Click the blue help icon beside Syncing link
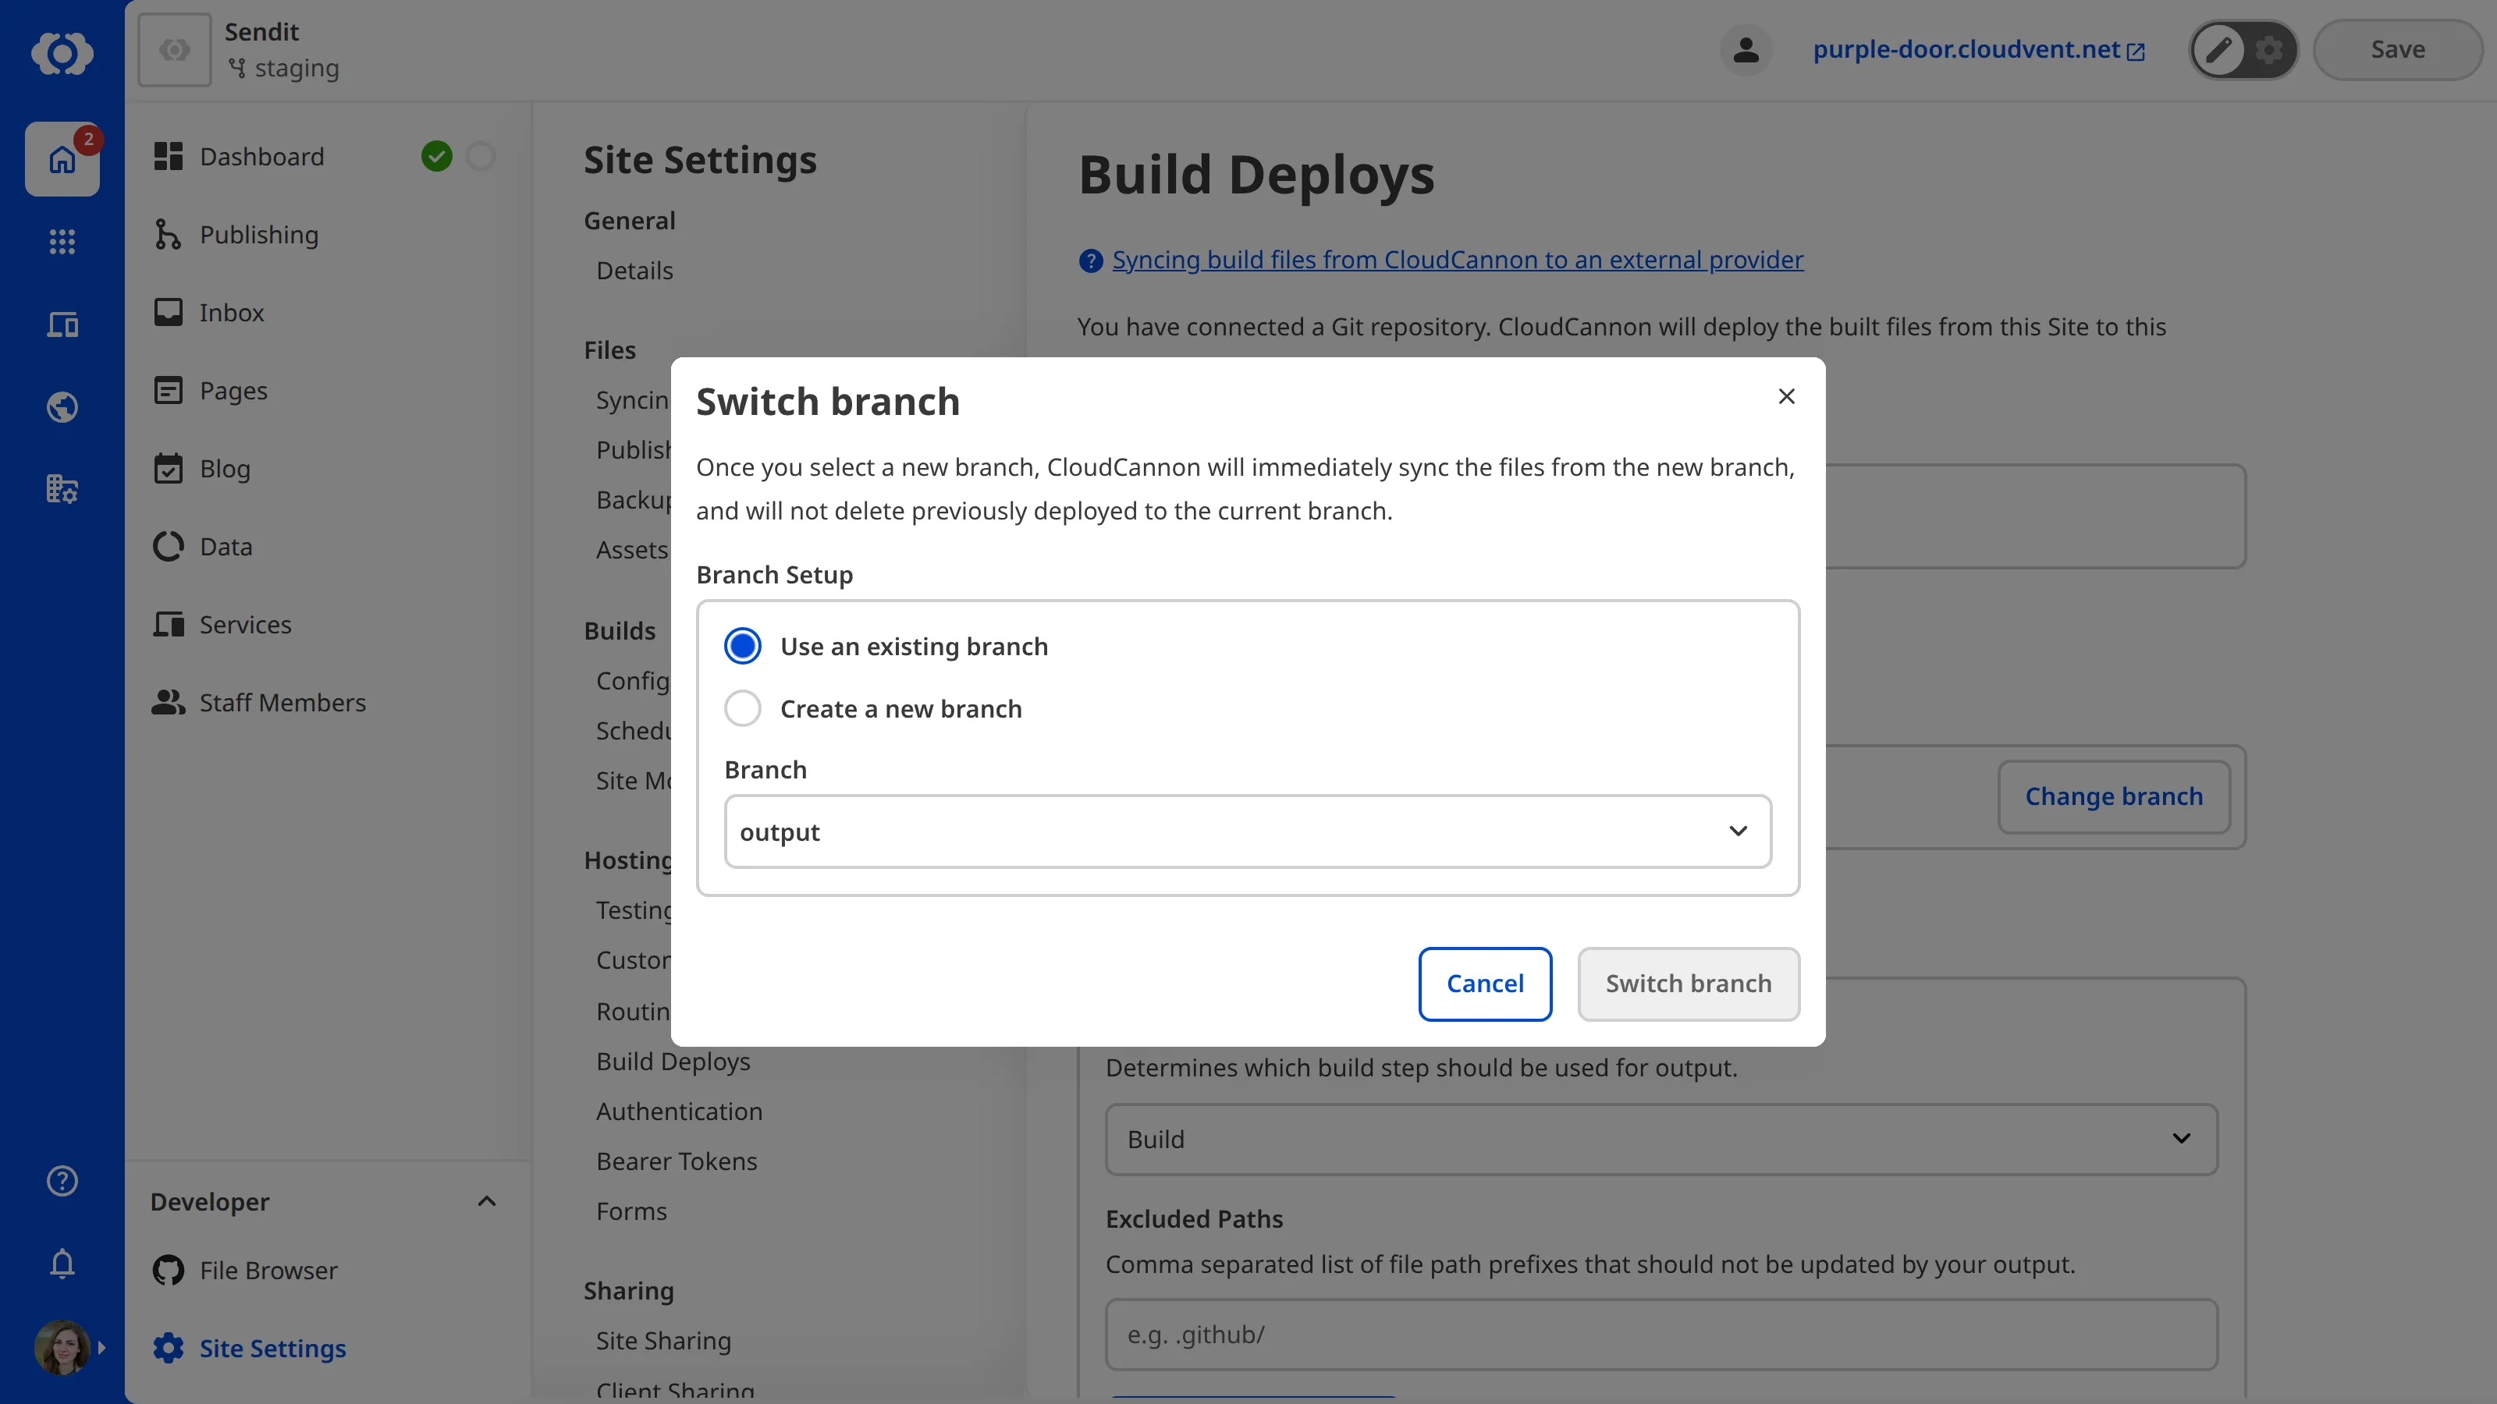2497x1404 pixels. (1091, 261)
